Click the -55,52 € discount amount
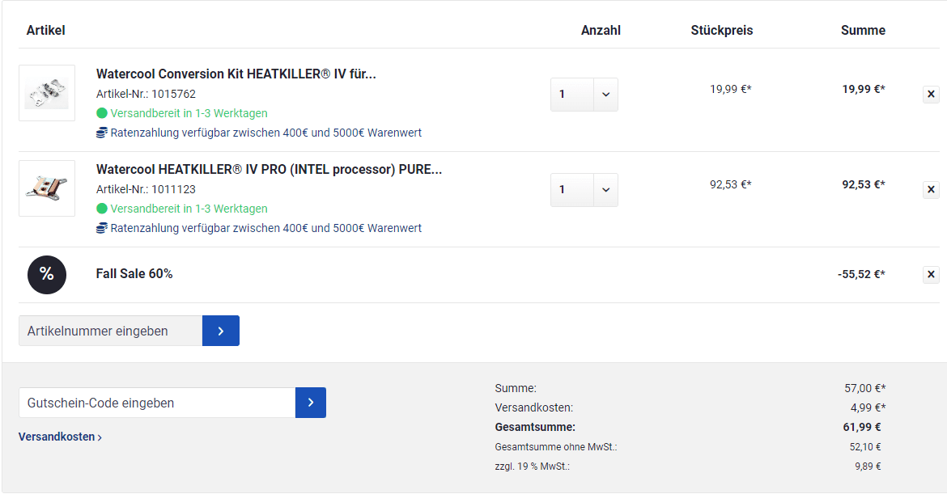This screenshot has height=494, width=947. pyautogui.click(x=861, y=274)
